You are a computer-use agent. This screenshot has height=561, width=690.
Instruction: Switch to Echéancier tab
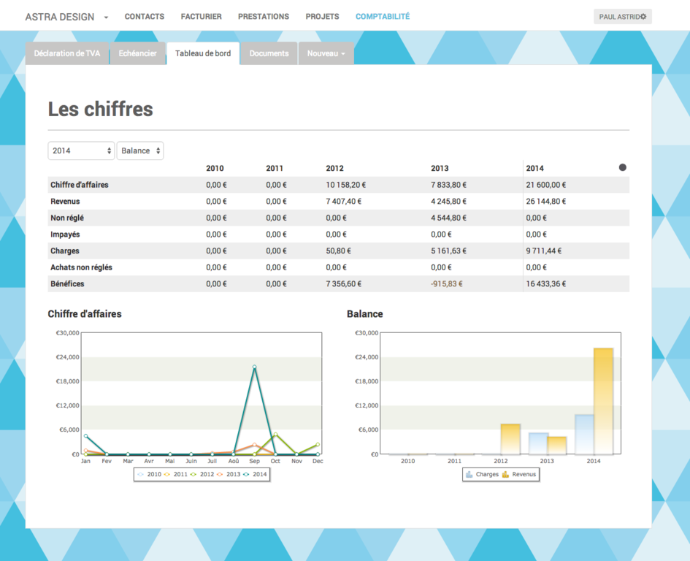pyautogui.click(x=138, y=53)
